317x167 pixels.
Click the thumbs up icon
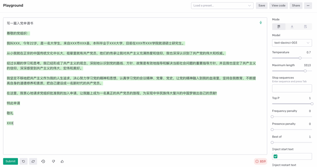62,161
